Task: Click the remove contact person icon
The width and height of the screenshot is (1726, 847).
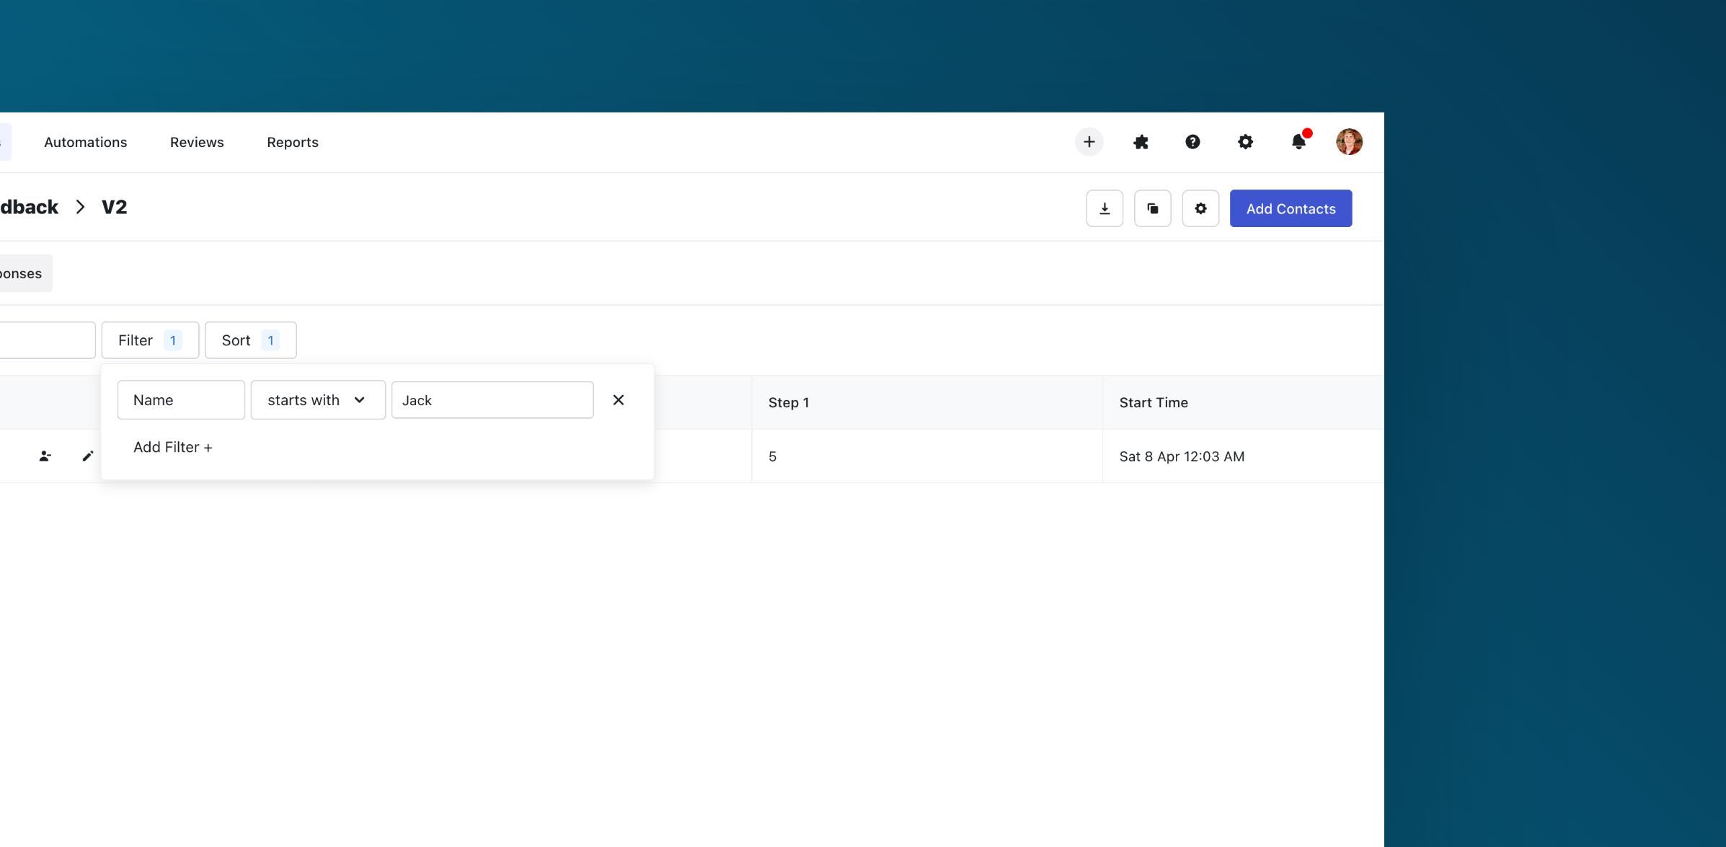Action: coord(45,456)
